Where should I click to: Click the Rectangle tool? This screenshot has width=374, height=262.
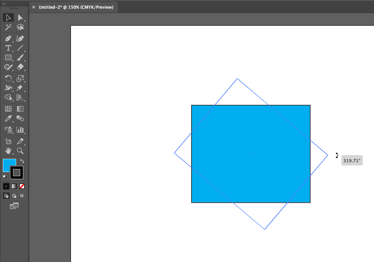point(8,58)
